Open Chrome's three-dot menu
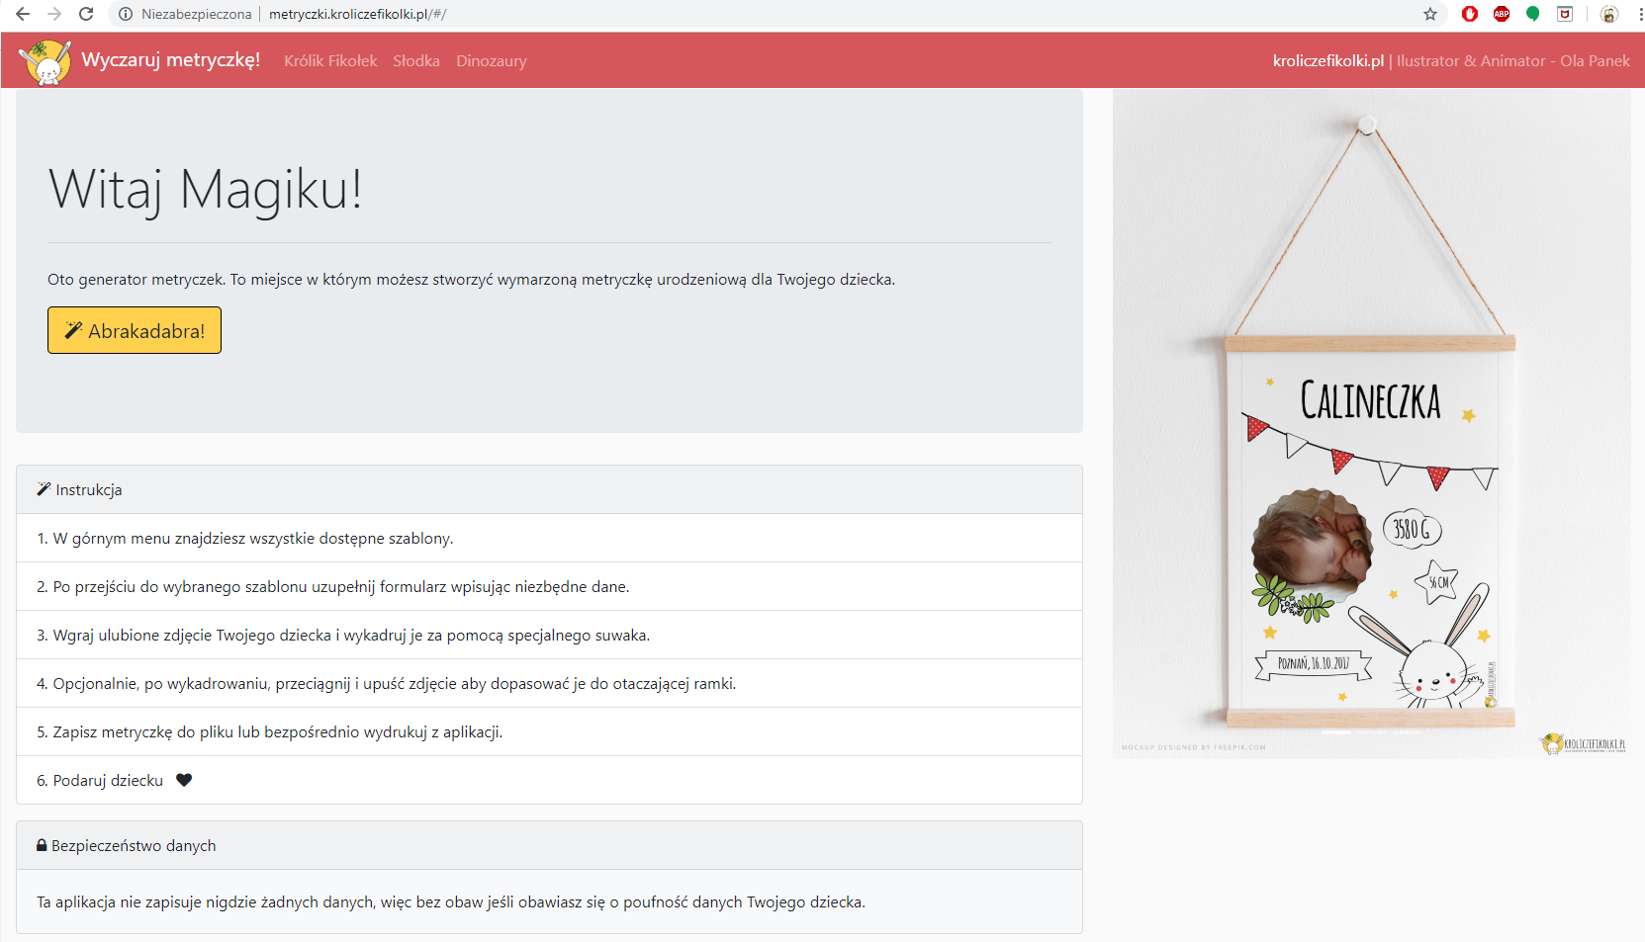The height and width of the screenshot is (942, 1645). pos(1639,14)
